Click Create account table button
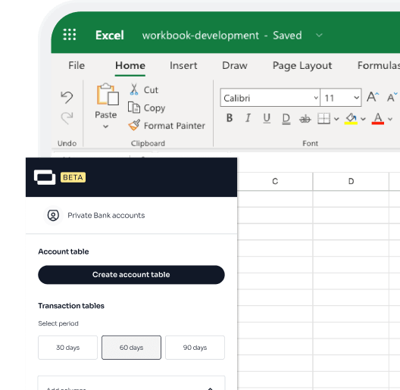Viewport: 400px width, 390px height. (131, 275)
